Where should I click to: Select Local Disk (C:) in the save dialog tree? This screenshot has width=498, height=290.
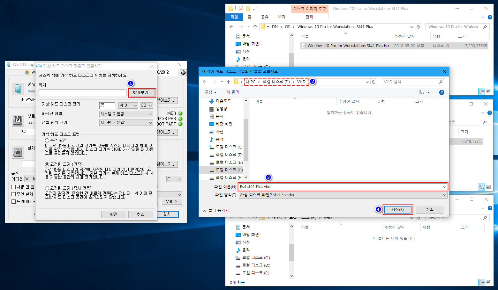coord(226,147)
